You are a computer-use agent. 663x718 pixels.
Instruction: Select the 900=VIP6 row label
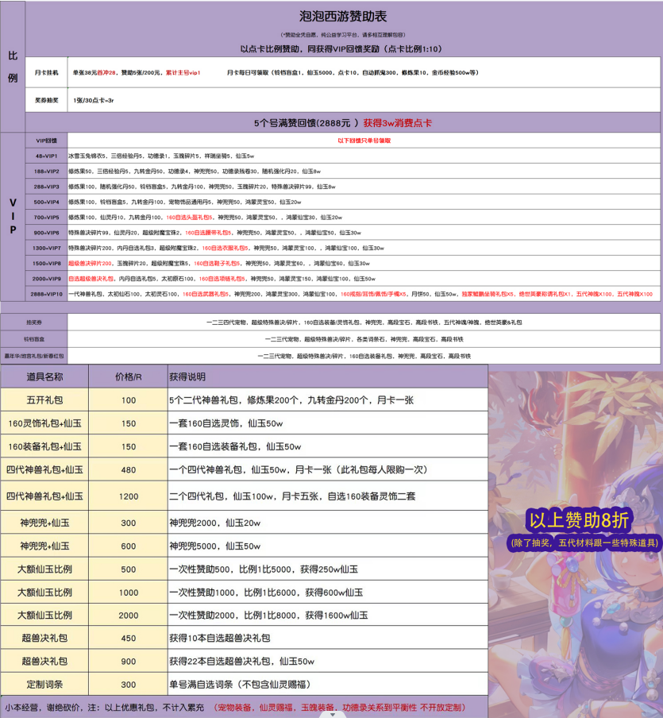[x=47, y=233]
